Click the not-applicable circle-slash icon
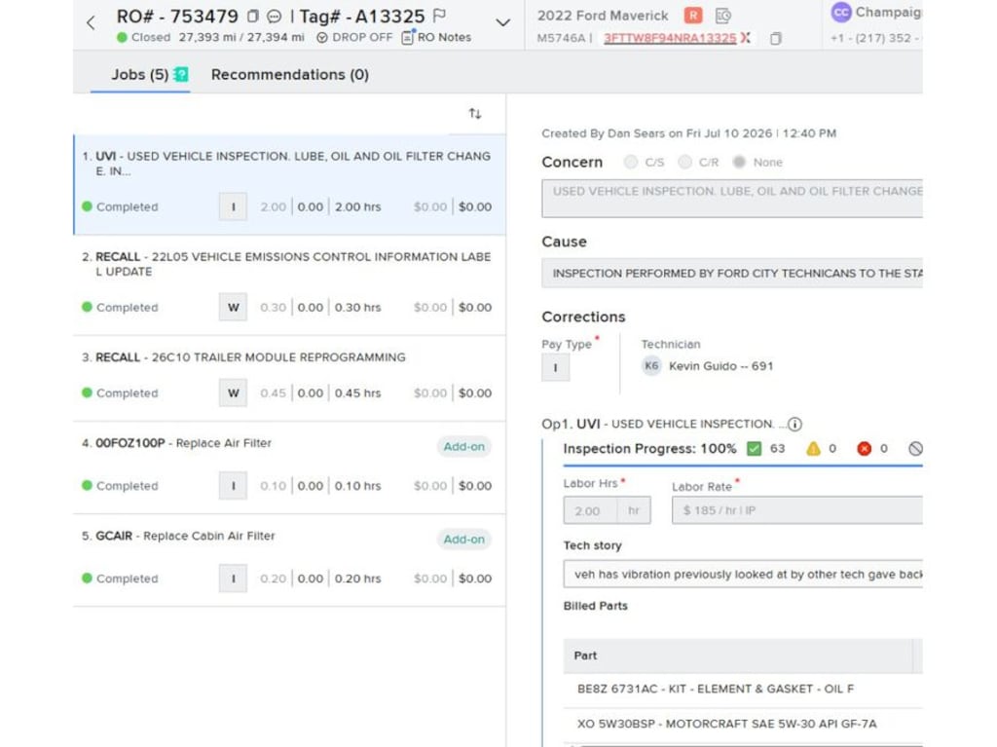The height and width of the screenshot is (747, 997). coord(915,449)
